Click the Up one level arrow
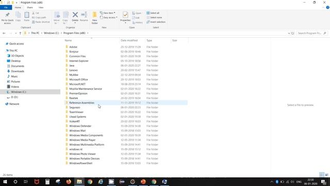This screenshot has height=186, width=330. 20,33
